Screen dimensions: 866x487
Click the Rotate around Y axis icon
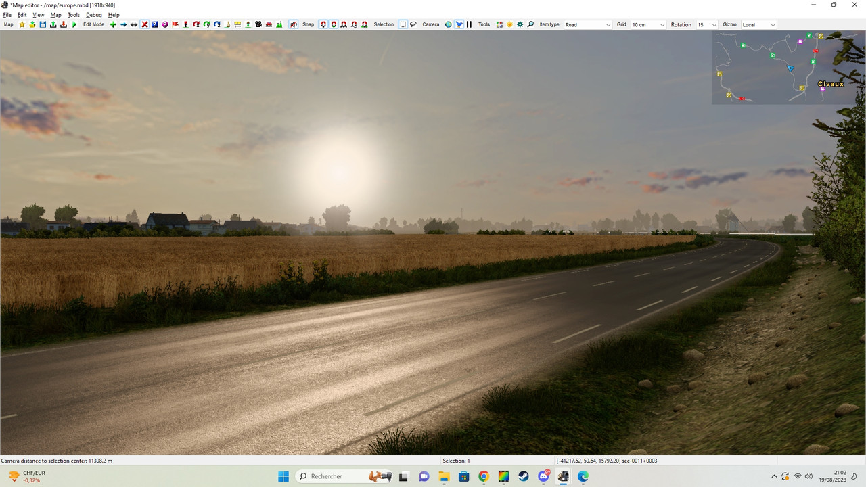point(206,24)
